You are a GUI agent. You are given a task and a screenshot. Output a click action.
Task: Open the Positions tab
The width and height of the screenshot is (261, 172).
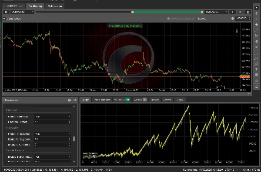tap(122, 100)
